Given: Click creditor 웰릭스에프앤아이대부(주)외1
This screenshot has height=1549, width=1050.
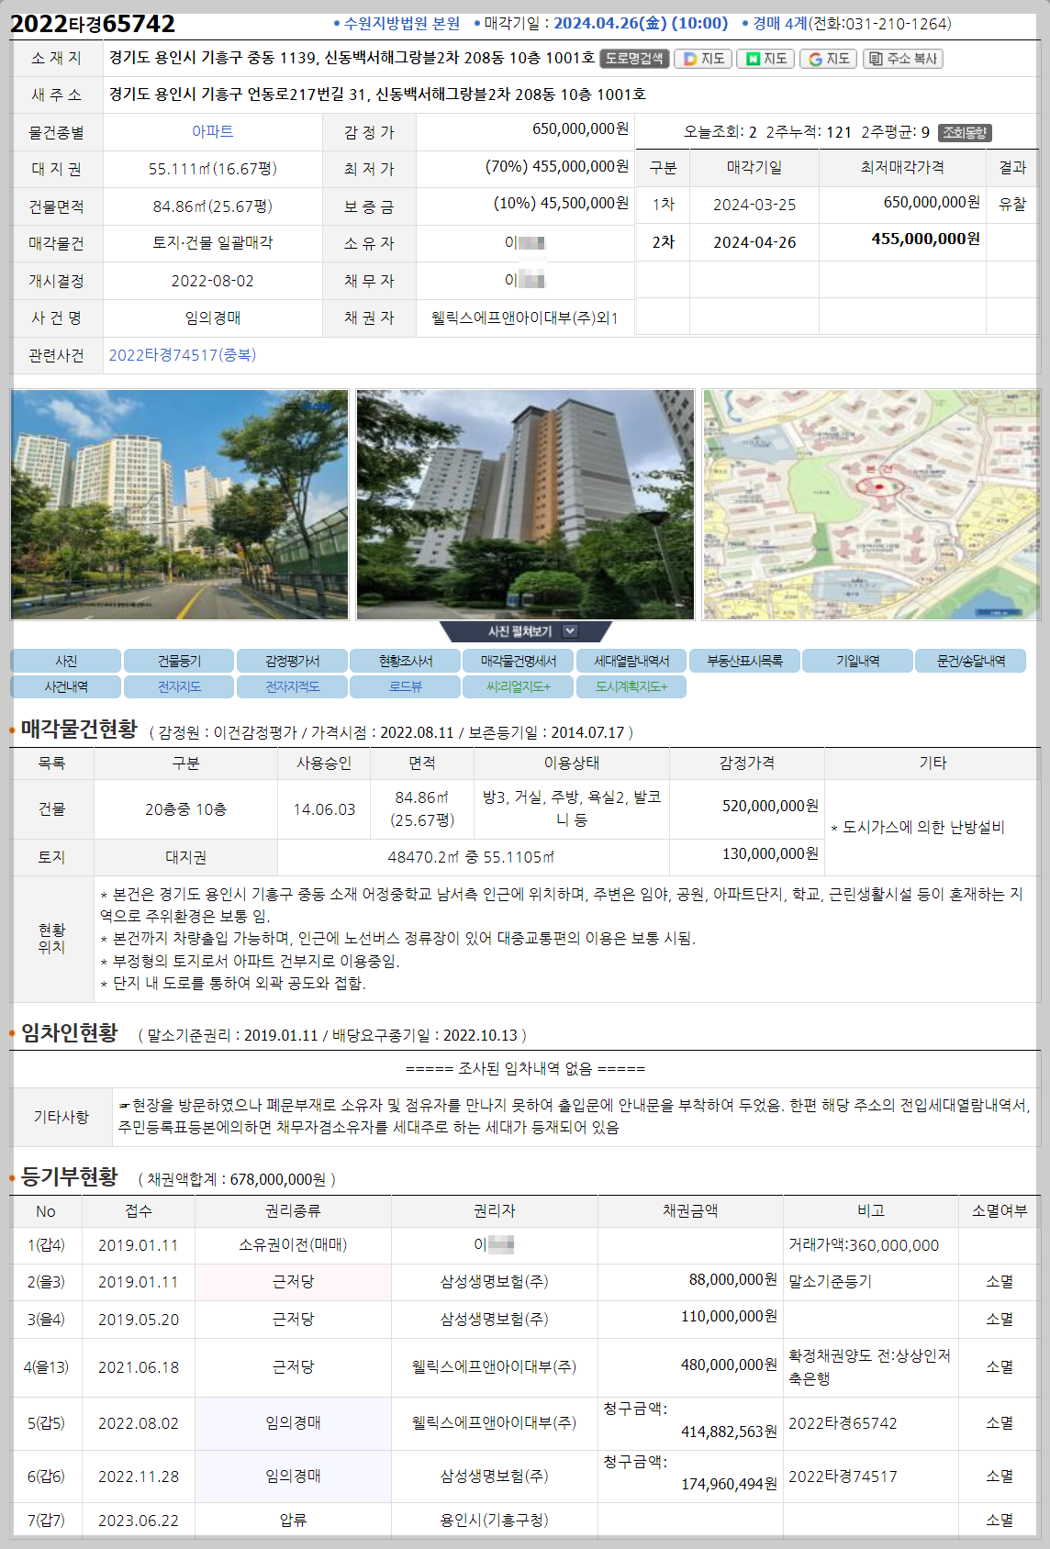Looking at the screenshot, I should [525, 318].
